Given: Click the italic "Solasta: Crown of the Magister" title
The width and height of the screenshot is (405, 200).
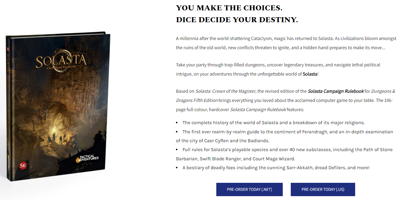Looking at the screenshot, I should 225,91.
